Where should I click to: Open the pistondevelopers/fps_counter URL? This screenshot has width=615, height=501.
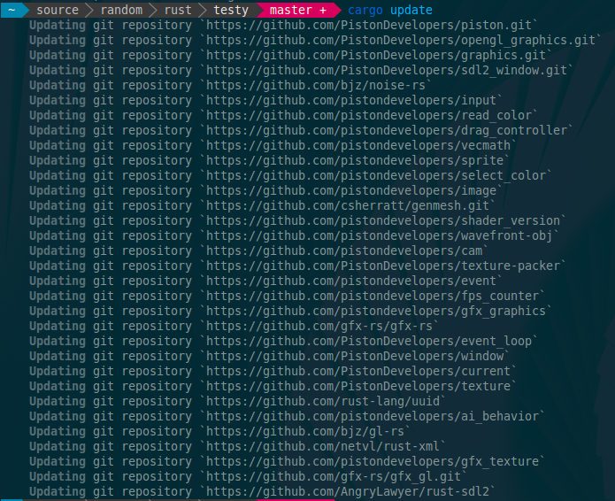coord(373,296)
